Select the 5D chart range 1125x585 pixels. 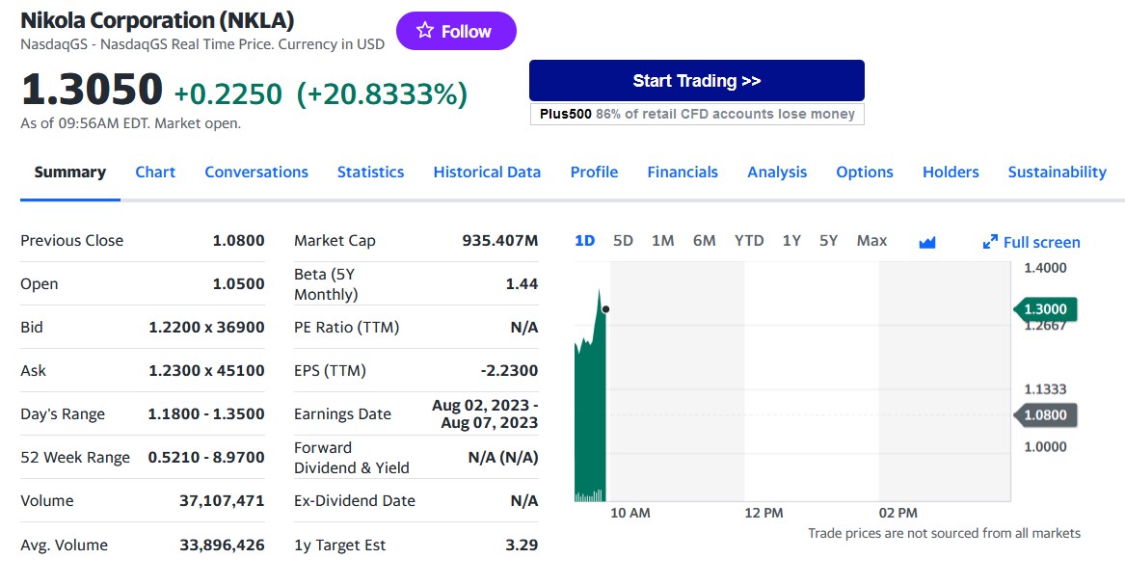pos(623,241)
